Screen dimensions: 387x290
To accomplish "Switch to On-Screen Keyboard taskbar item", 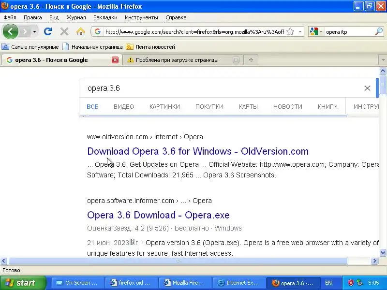I will (x=77, y=283).
